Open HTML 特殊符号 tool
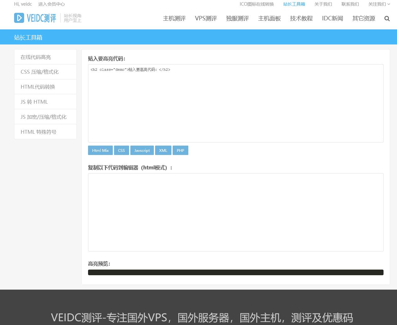397x325 pixels. pyautogui.click(x=39, y=132)
